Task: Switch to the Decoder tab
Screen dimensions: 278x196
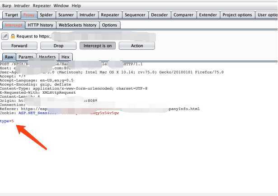Action: pyautogui.click(x=160, y=15)
